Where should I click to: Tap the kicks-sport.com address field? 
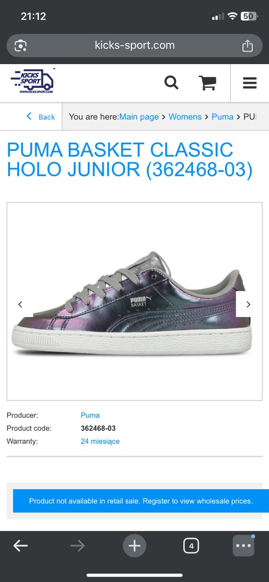(135, 45)
